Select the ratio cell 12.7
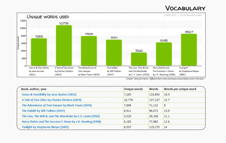The image size is (226, 143). pyautogui.click(x=167, y=100)
